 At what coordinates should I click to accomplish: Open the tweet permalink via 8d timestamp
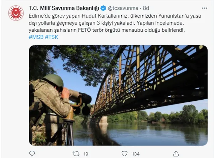coord(146,8)
